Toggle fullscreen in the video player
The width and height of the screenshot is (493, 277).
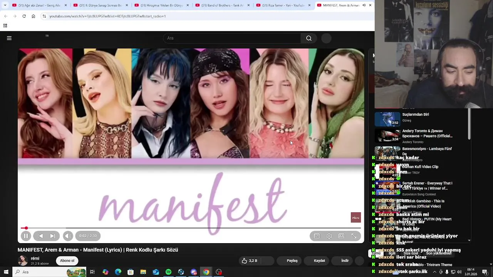click(354, 236)
